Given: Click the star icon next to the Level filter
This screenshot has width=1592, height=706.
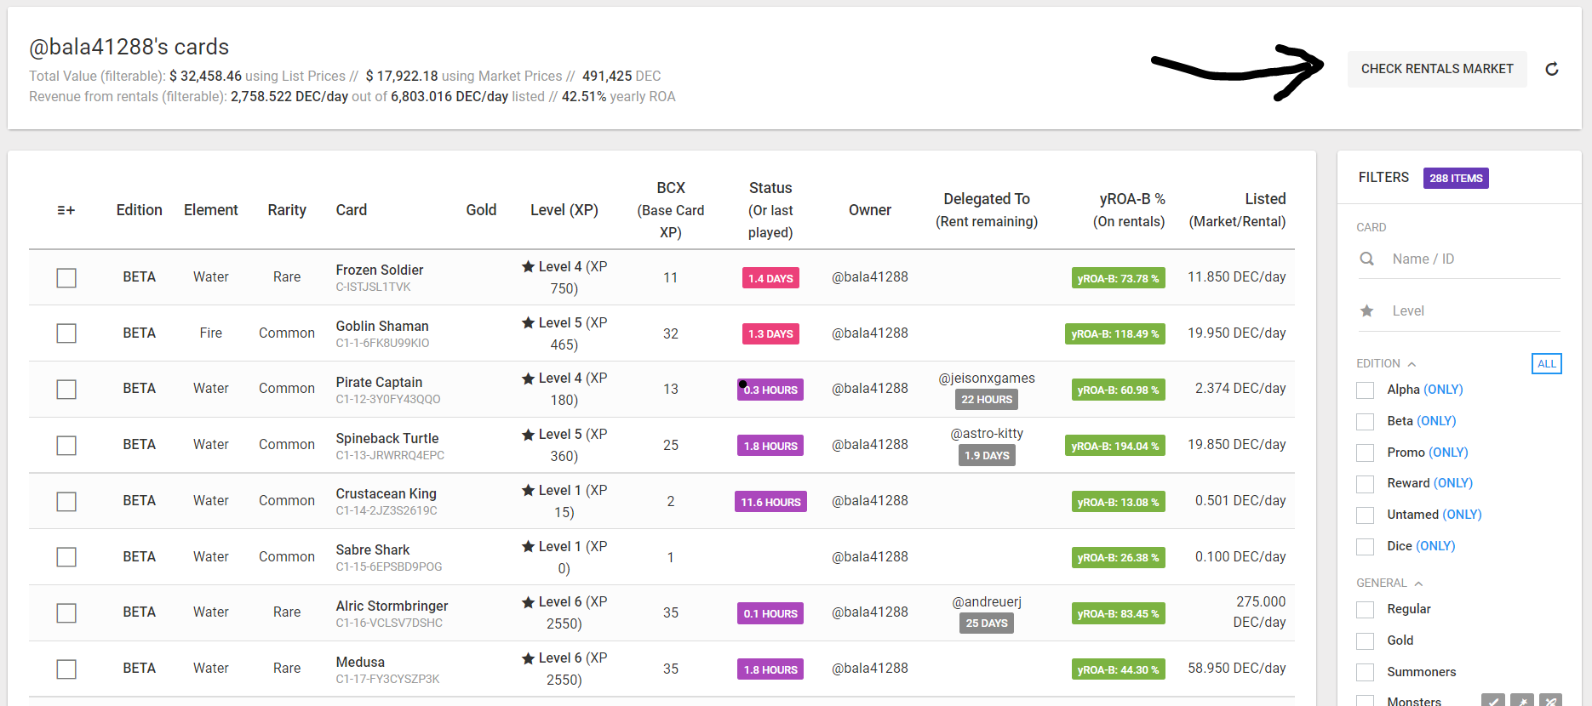Looking at the screenshot, I should (1367, 310).
